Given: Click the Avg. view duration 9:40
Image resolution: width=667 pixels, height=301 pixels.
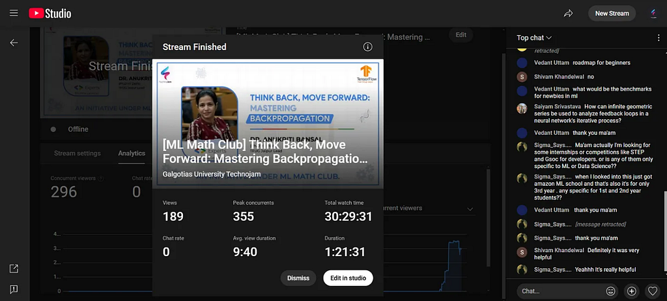Looking at the screenshot, I should pos(245,252).
